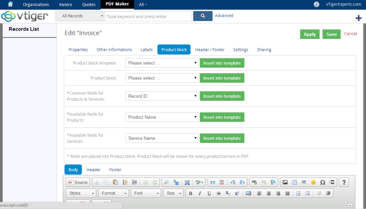Image resolution: width=366 pixels, height=209 pixels.
Task: Switch to the Settings tab
Action: coord(241,50)
